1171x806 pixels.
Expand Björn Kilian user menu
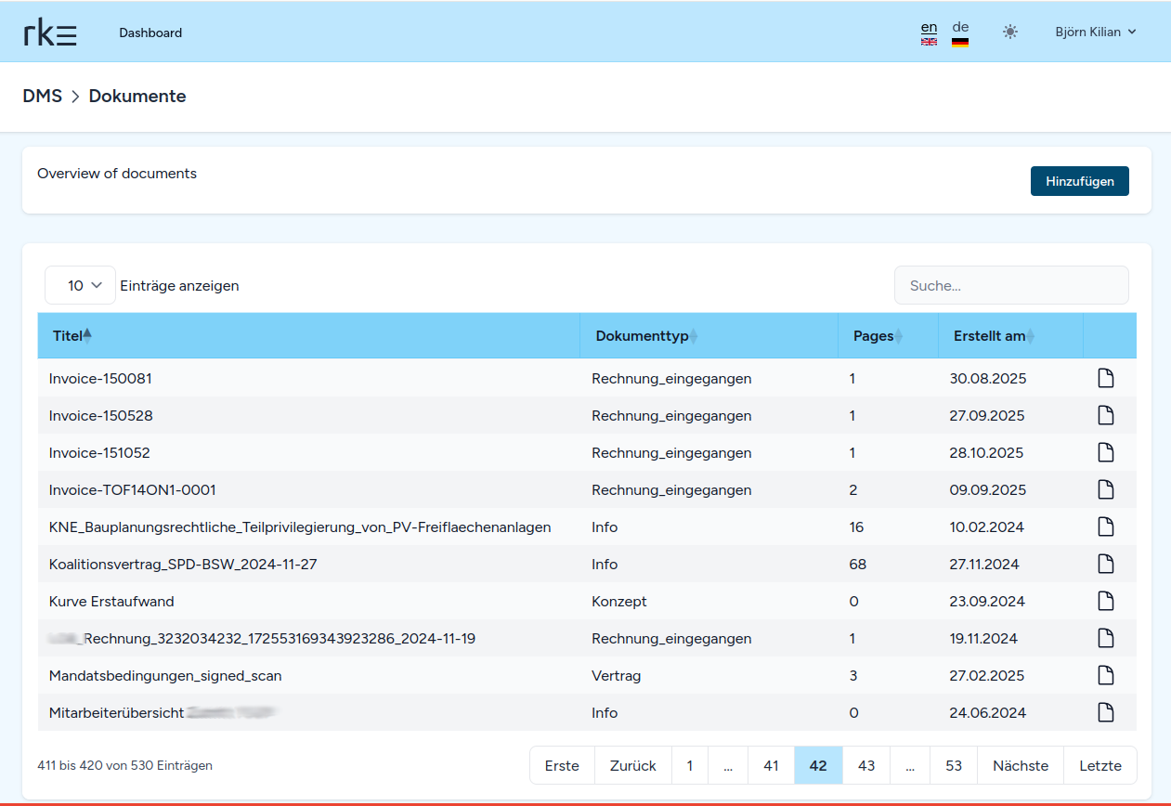[x=1096, y=32]
